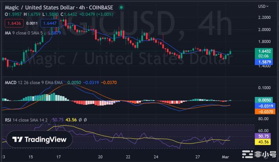Screen dimensions: 279x162
Task: Click the purple 50.75 RSI axis label
Action: [x=263, y=136]
